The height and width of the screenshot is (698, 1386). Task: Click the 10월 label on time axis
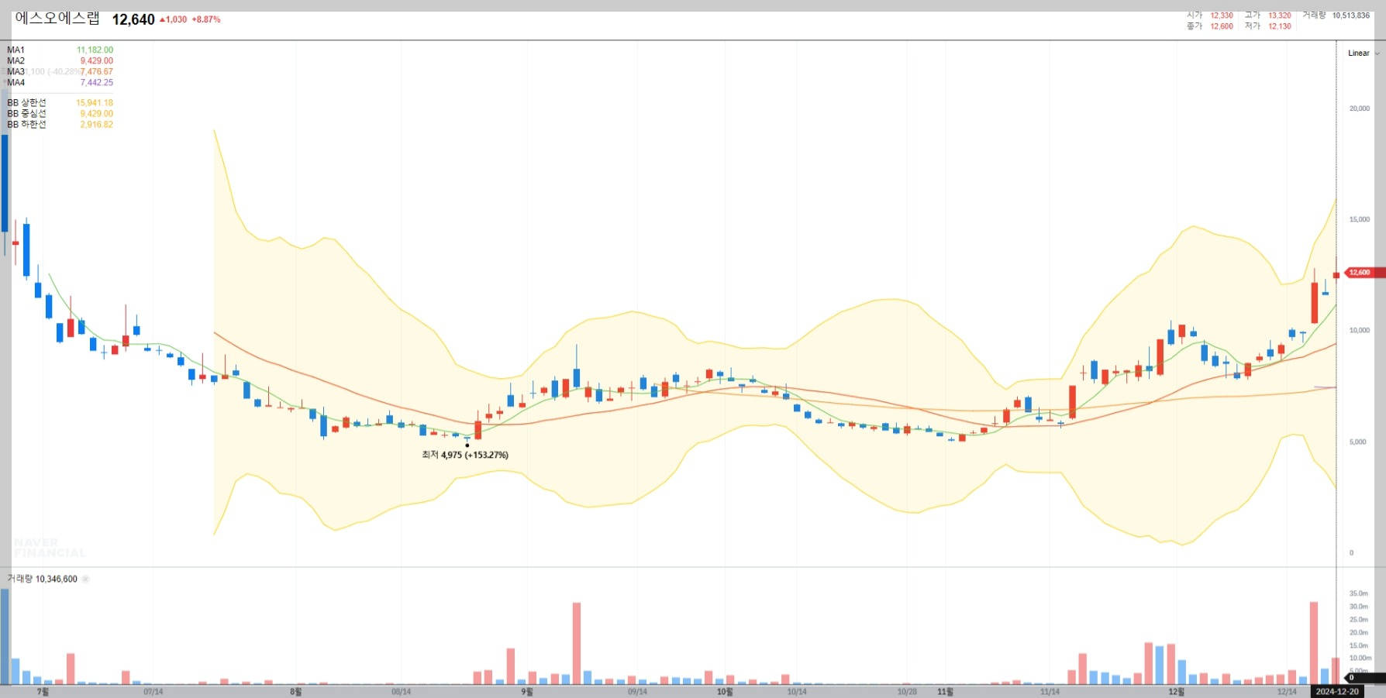click(x=725, y=692)
